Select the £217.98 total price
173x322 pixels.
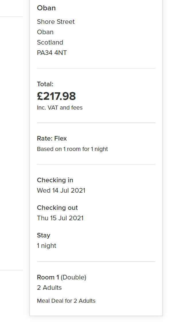[x=56, y=96]
